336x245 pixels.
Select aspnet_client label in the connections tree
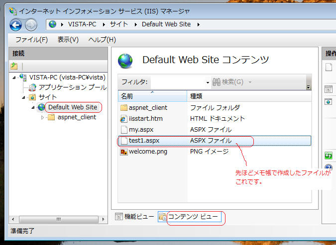point(77,117)
